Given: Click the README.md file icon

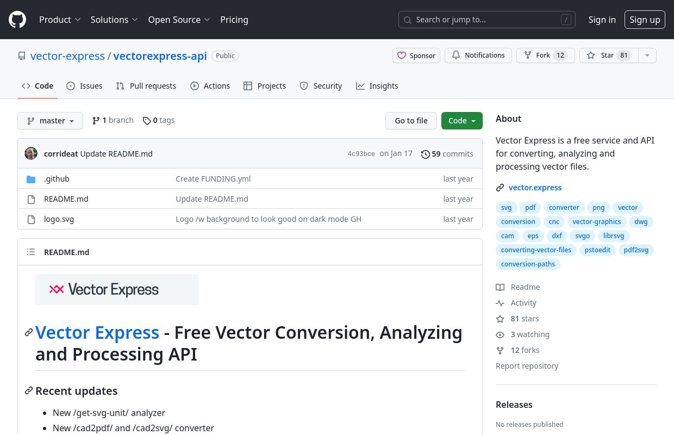Looking at the screenshot, I should (x=31, y=199).
